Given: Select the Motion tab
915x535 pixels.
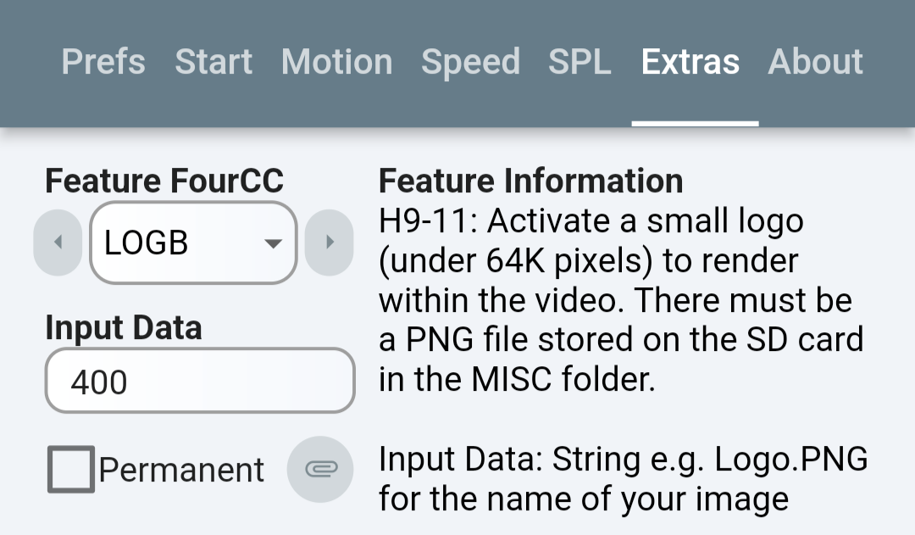Looking at the screenshot, I should (336, 62).
